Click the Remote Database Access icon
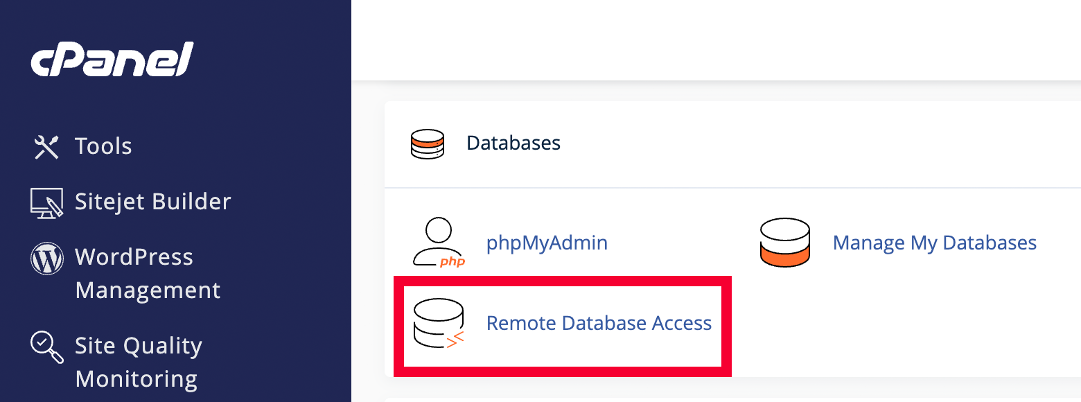Screen dimensions: 1081x402 click(438, 324)
